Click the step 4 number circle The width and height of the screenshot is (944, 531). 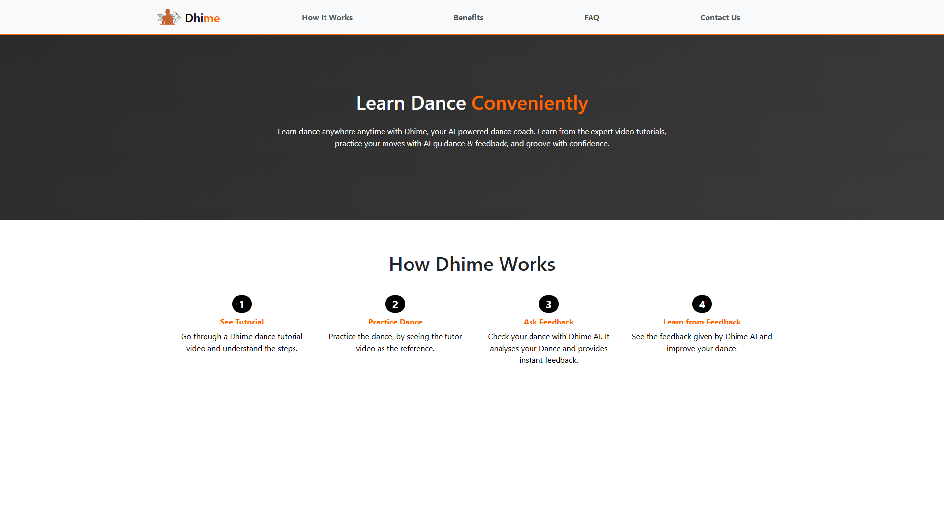[702, 304]
